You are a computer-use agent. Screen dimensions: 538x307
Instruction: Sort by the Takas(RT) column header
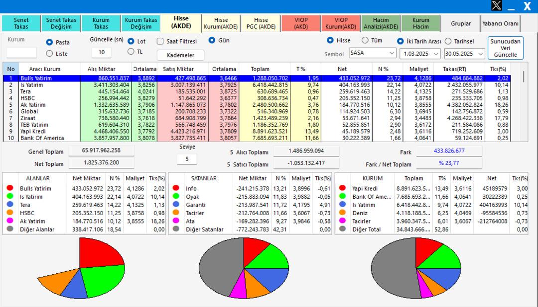(459, 69)
